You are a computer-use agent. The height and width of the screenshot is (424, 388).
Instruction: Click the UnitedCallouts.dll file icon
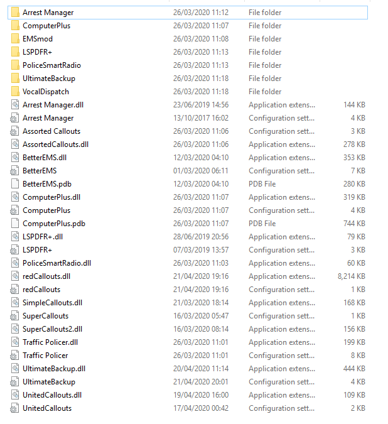[x=15, y=395]
